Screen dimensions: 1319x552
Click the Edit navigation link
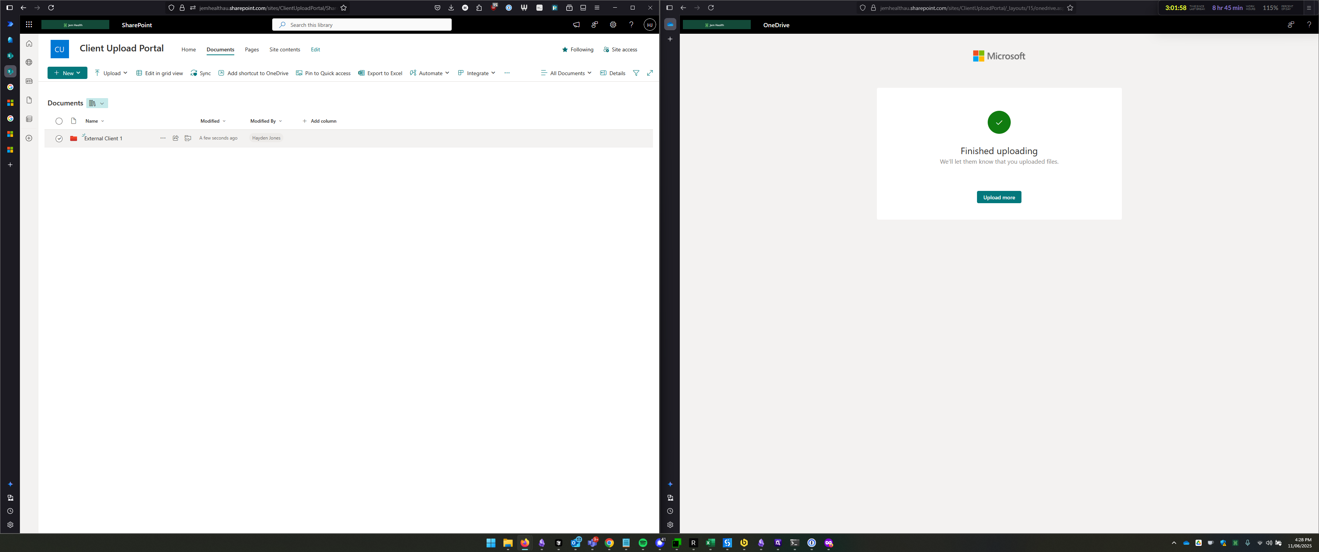316,50
